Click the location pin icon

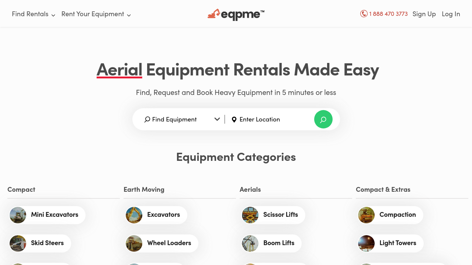[x=234, y=120]
